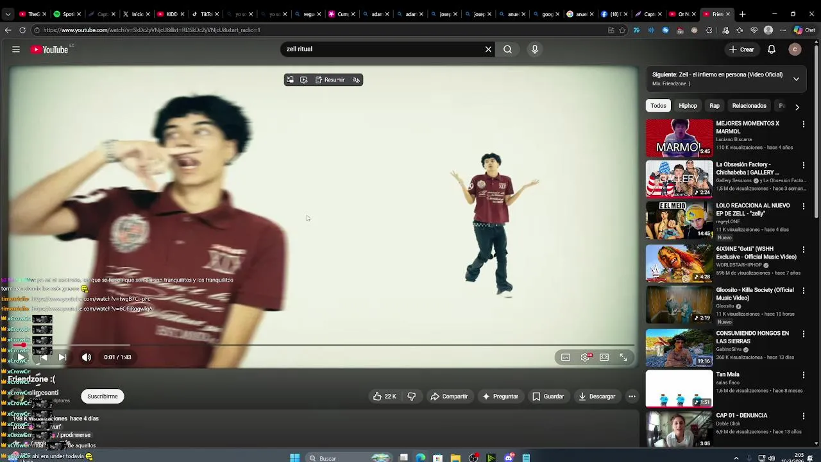Go to the previous video
Viewport: 821px width, 462px height.
(43, 357)
